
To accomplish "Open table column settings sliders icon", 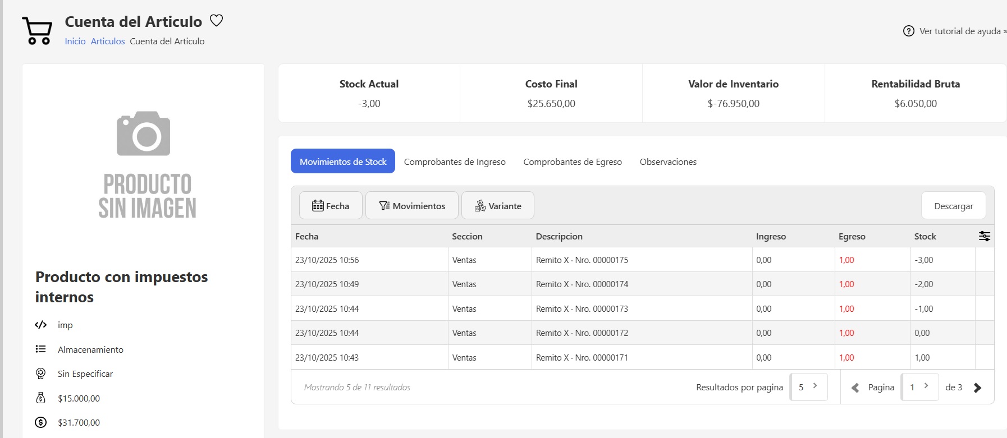I will [984, 236].
